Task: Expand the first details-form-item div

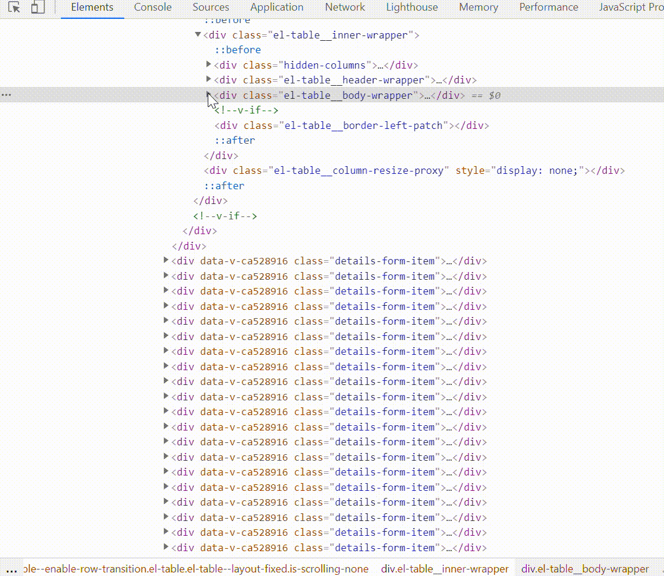Action: coord(166,261)
